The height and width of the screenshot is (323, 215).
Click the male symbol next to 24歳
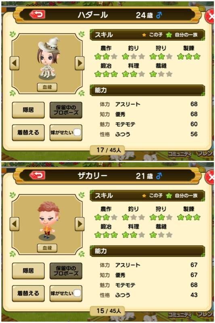click(x=159, y=15)
